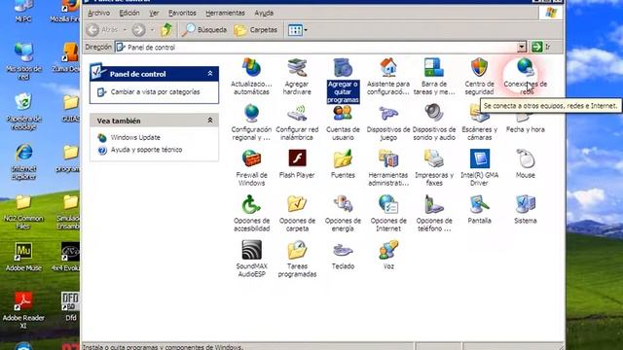Open Tareas programadas folder

[x=297, y=260]
